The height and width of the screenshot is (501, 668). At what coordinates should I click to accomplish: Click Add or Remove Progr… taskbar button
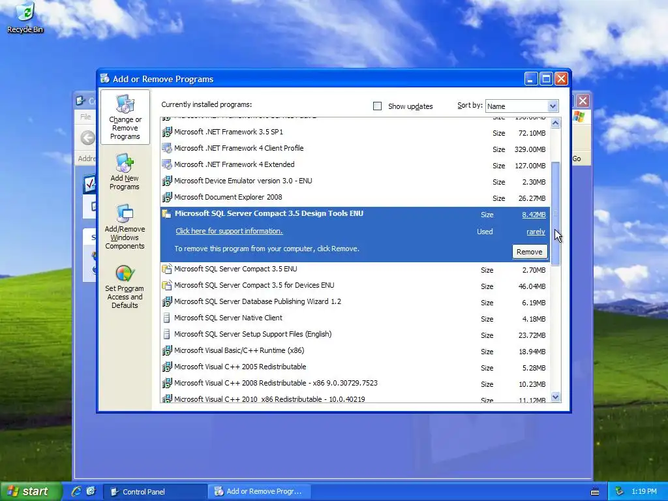click(x=260, y=492)
